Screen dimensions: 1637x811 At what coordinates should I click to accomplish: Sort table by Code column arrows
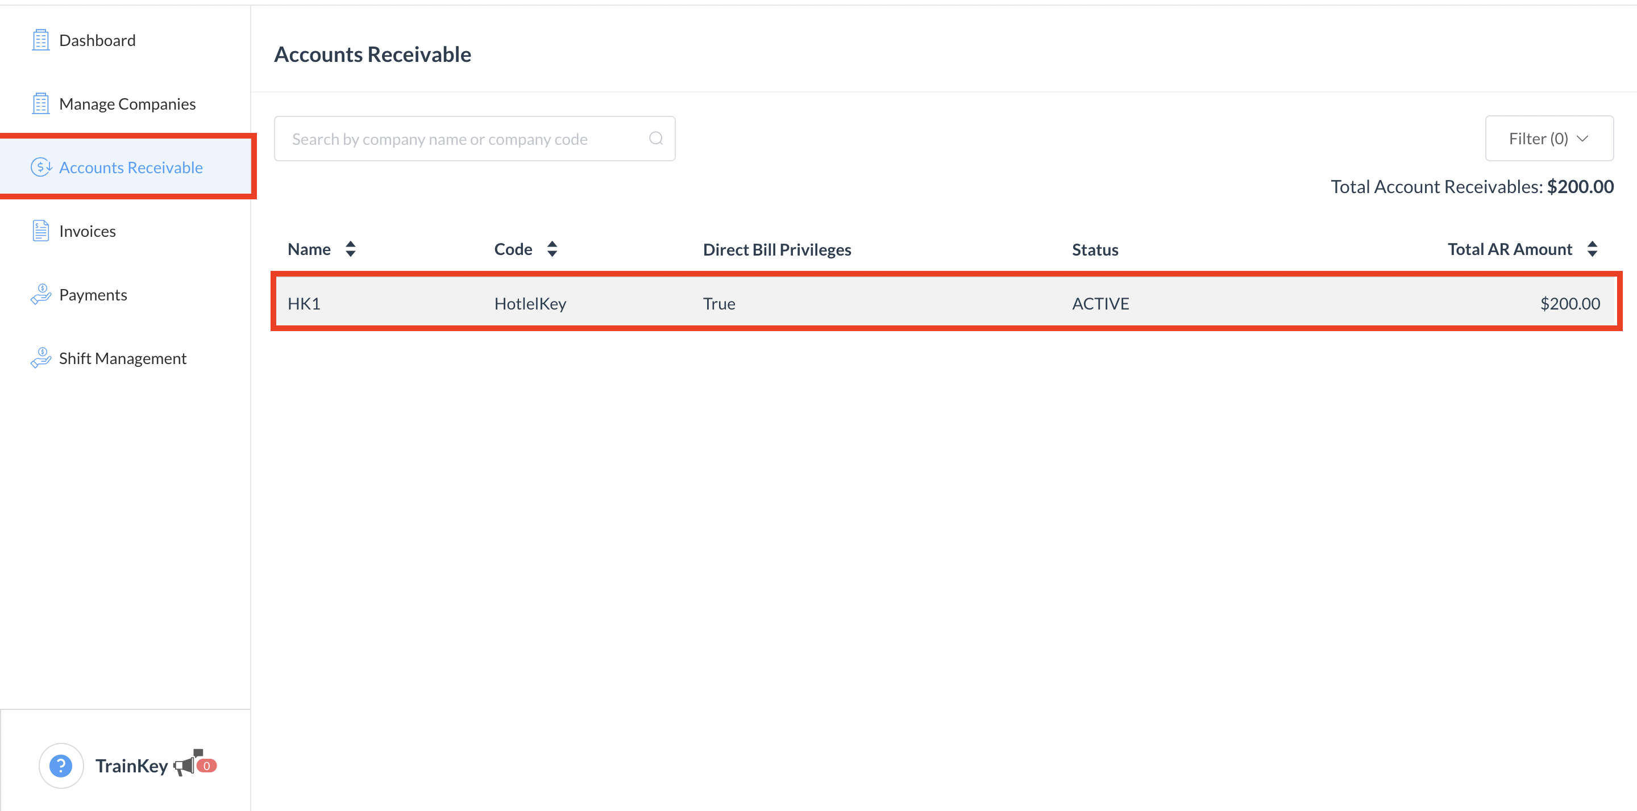(x=551, y=249)
